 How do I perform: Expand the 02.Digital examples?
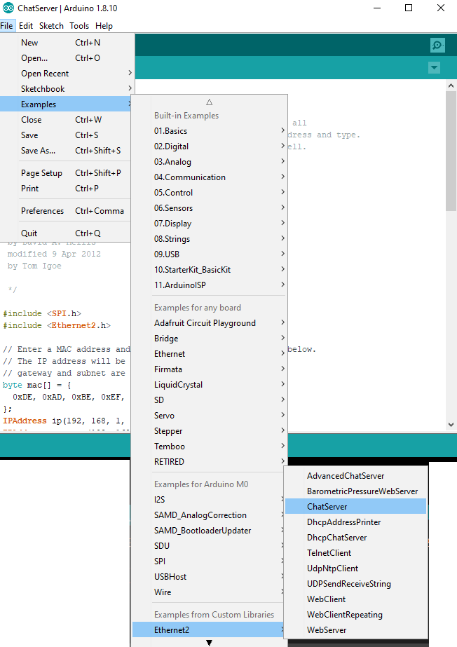click(x=209, y=147)
